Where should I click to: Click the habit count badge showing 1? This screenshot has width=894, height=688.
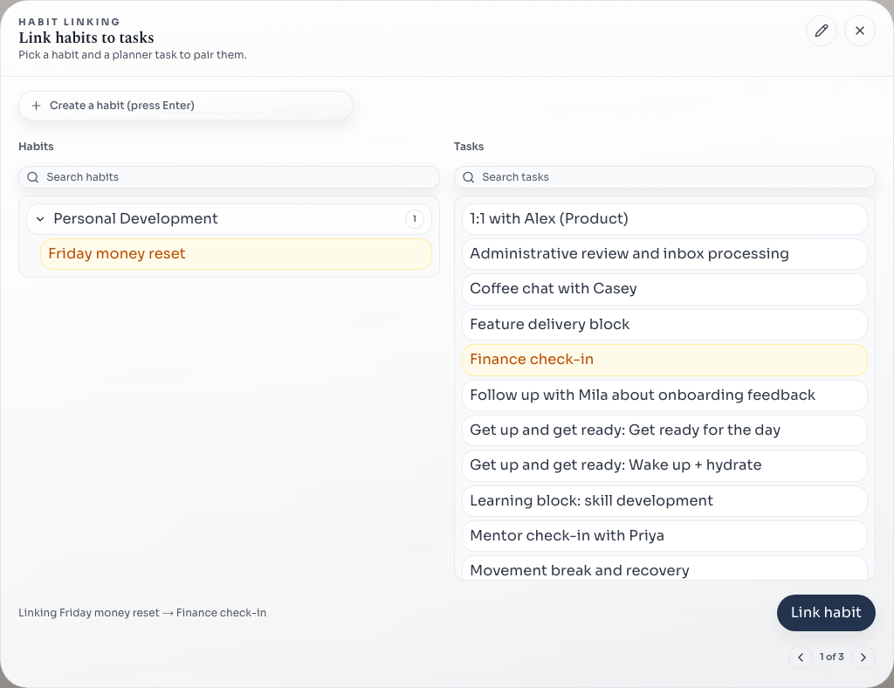415,218
